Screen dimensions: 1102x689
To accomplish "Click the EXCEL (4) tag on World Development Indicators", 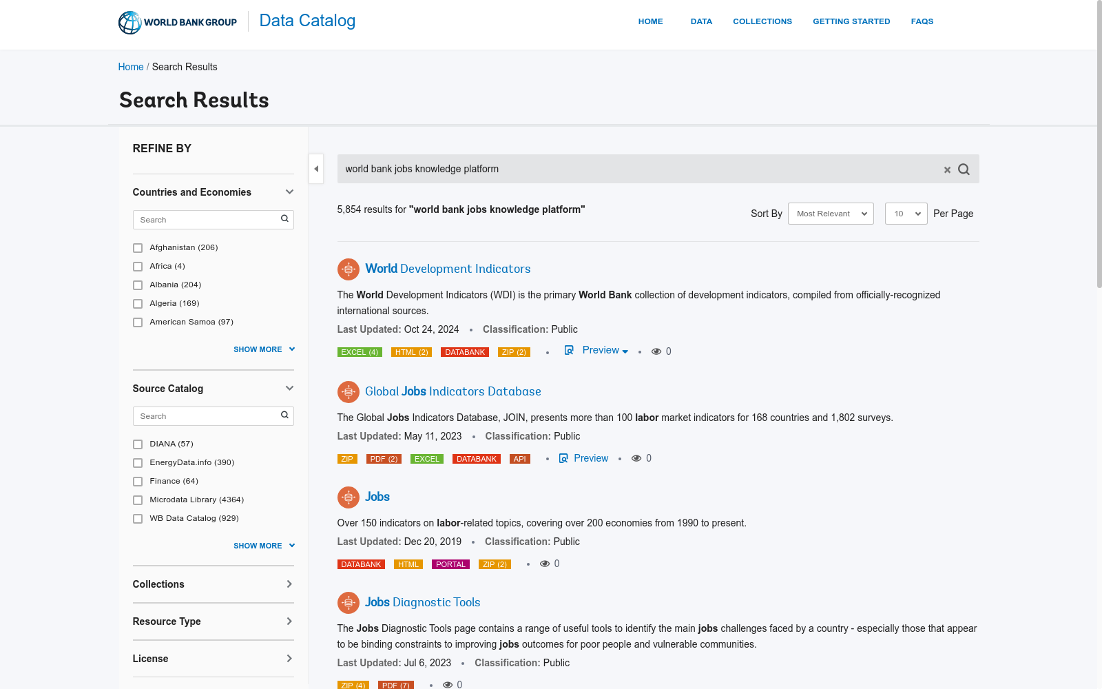I will click(360, 352).
